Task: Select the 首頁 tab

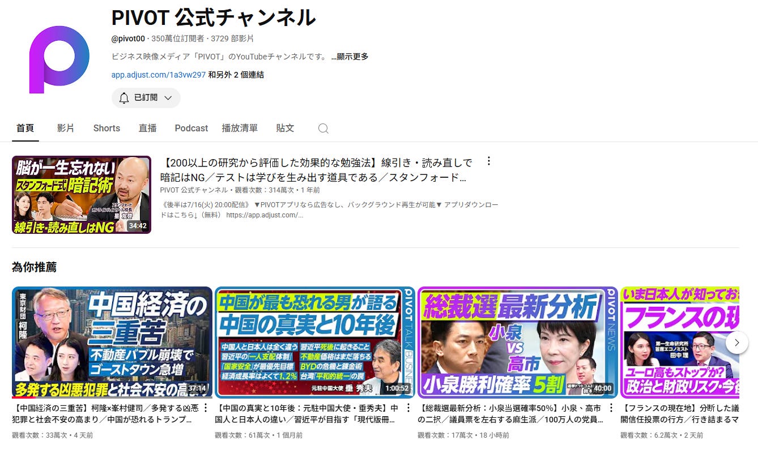Action: (25, 128)
